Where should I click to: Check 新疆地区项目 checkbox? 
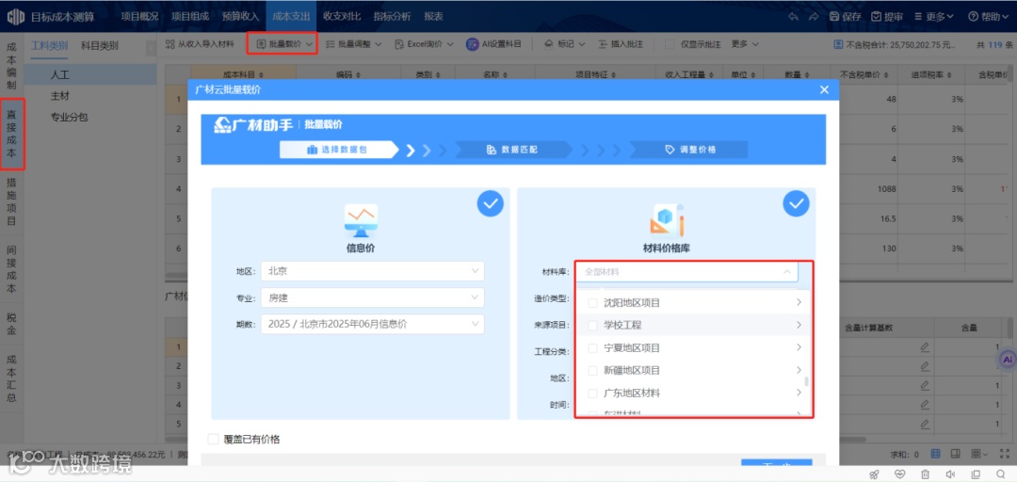click(592, 370)
